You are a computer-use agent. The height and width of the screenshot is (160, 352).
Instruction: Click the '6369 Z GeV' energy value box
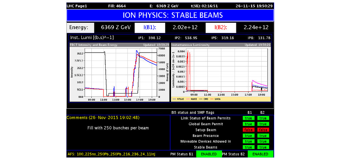coord(116,27)
